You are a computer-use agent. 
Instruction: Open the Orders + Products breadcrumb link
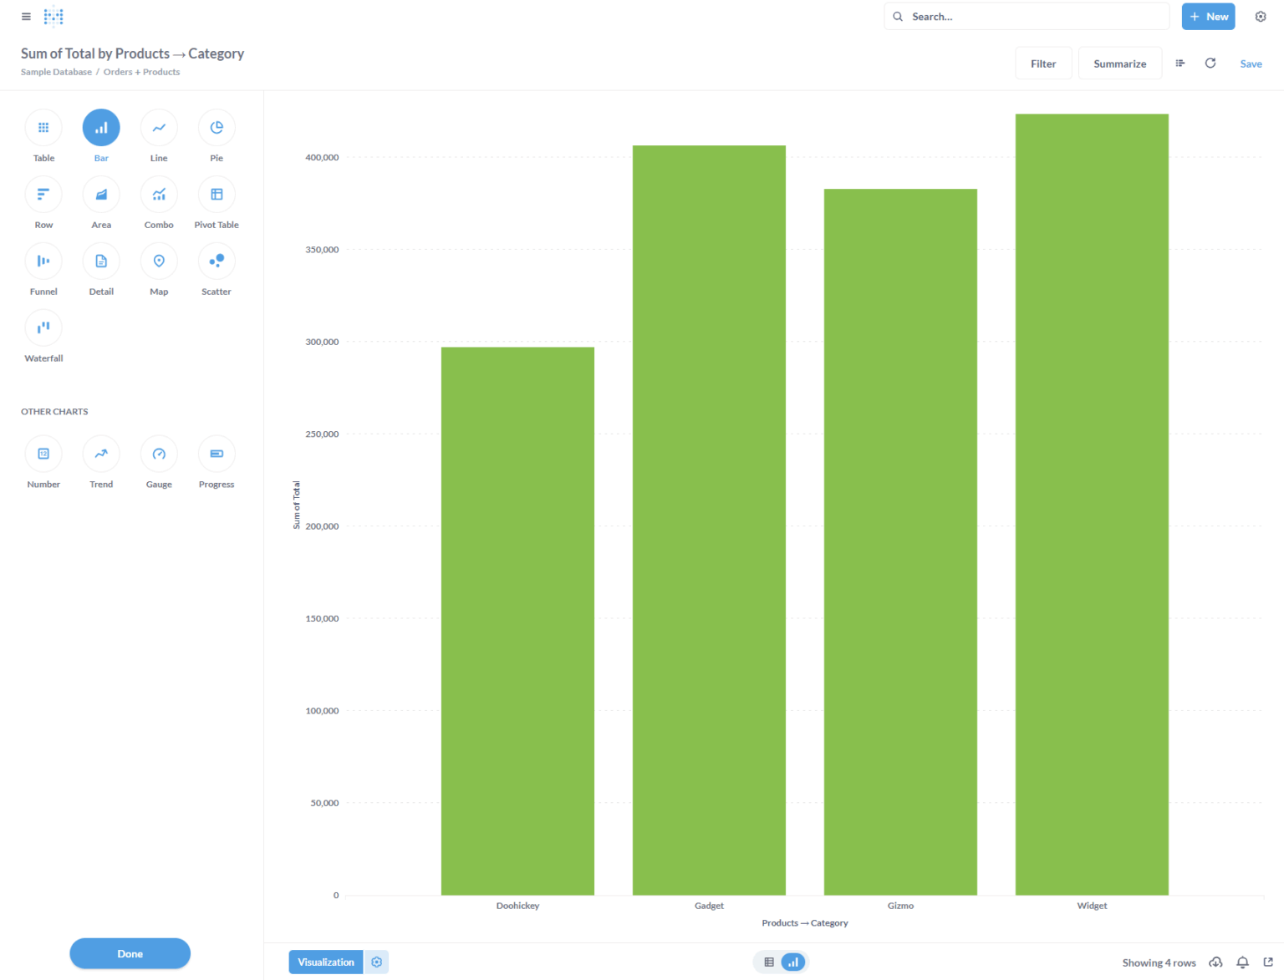coord(141,72)
